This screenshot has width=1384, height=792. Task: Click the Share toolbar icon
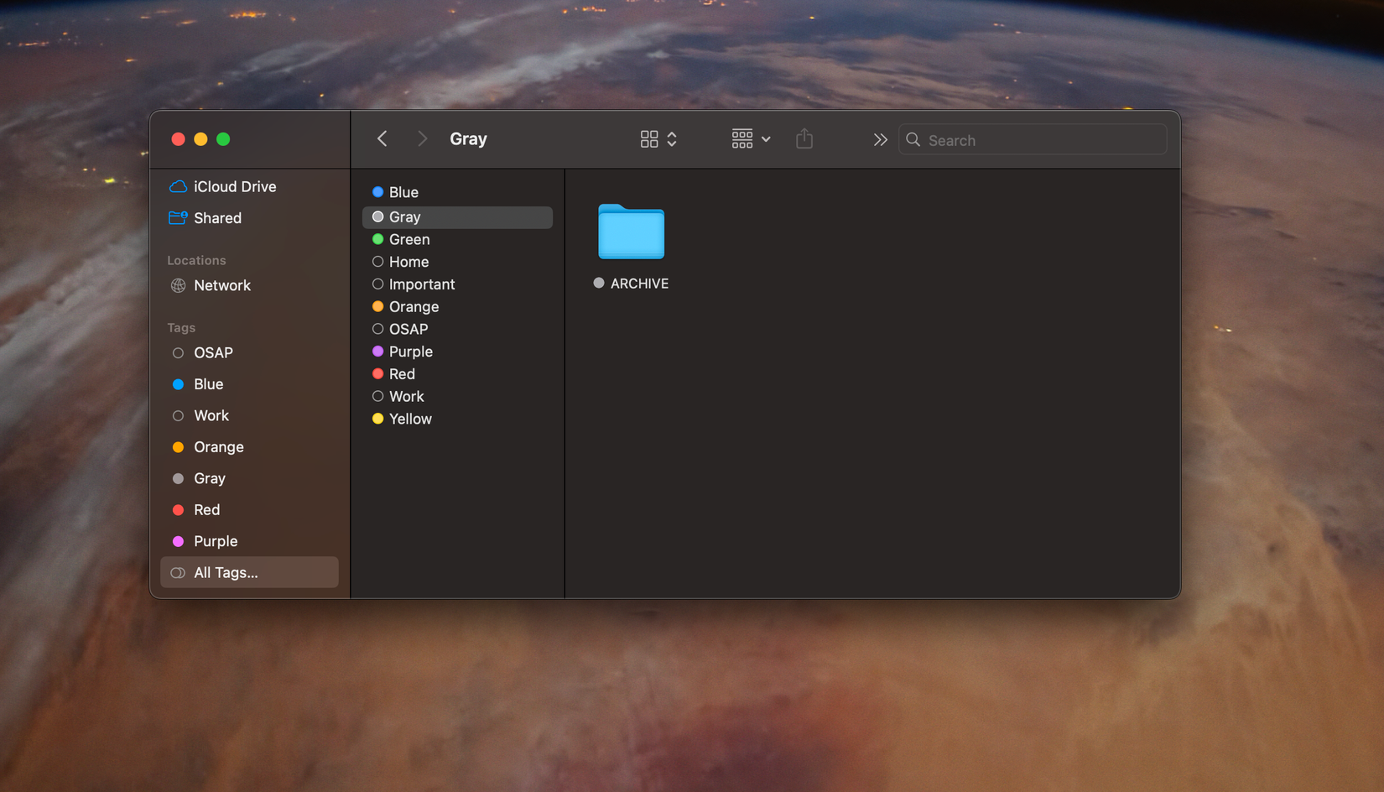[x=804, y=138]
